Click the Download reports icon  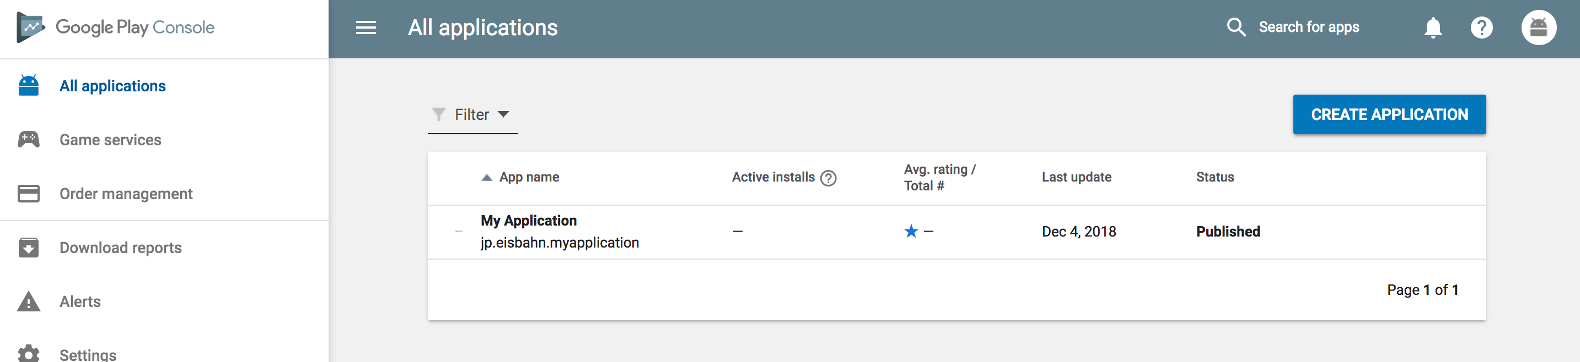tap(29, 248)
